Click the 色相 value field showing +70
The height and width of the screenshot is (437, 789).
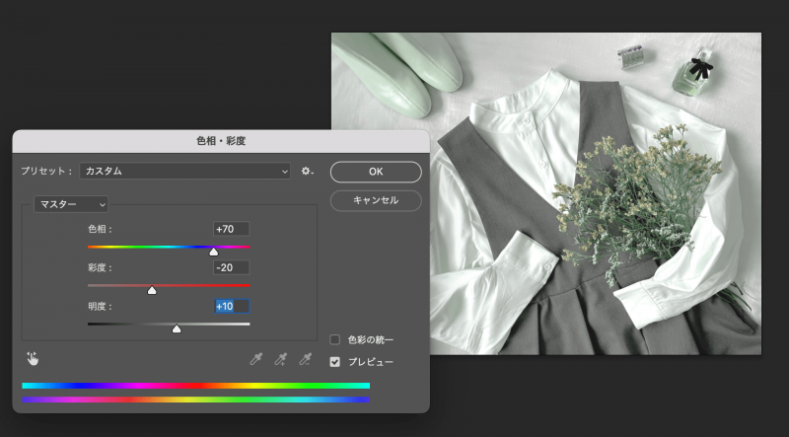point(231,228)
